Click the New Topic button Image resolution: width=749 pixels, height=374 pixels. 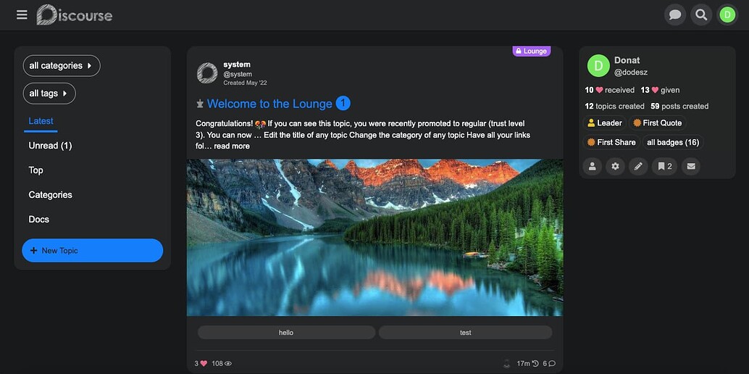coord(93,251)
